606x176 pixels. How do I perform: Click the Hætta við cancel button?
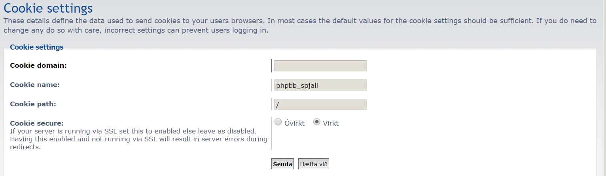tap(314, 164)
